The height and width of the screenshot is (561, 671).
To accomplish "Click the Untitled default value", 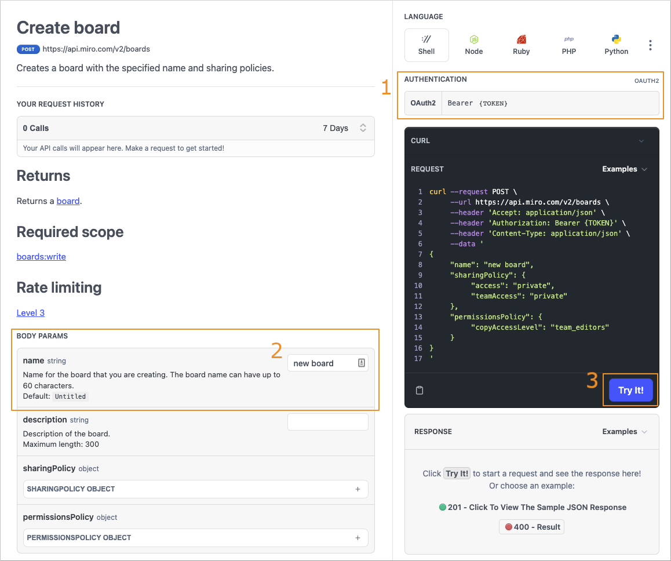I will point(70,396).
